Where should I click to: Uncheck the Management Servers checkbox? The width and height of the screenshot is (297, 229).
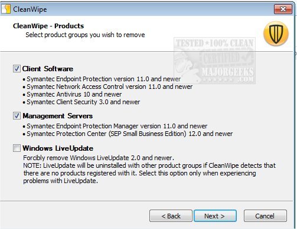[17, 116]
